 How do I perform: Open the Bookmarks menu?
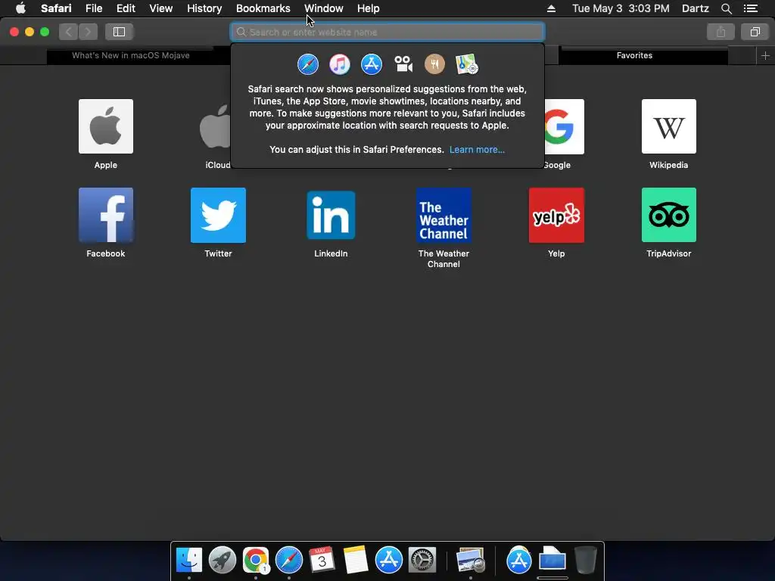coord(263,8)
